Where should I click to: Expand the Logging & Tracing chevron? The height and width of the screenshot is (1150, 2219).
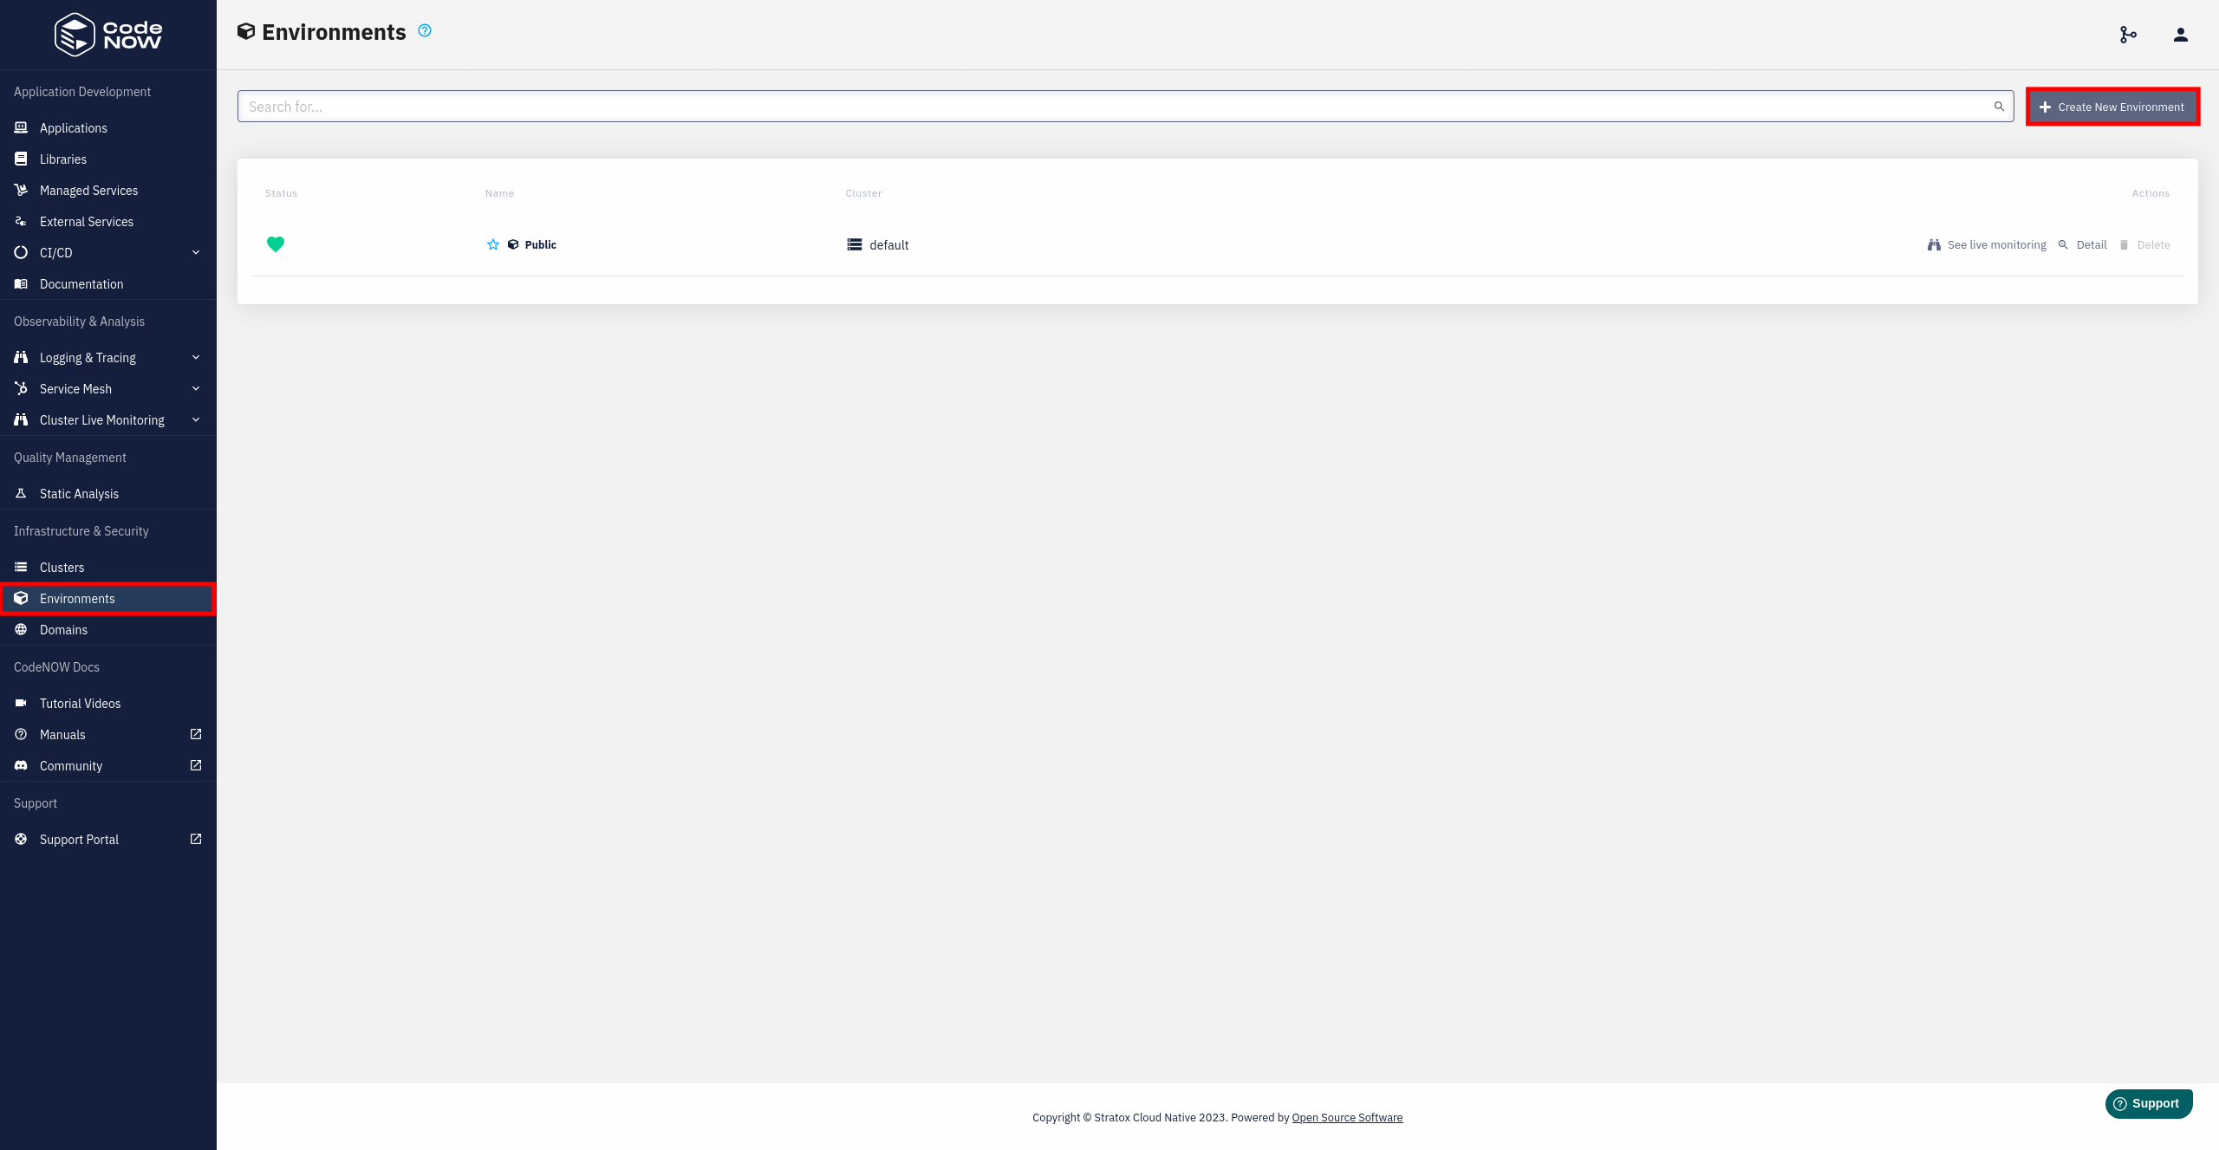click(196, 357)
